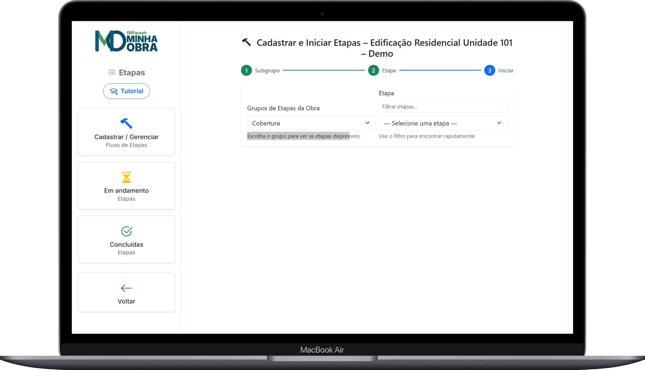Open the Em andamento etapas section
Image resolution: width=645 pixels, height=370 pixels.
126,191
